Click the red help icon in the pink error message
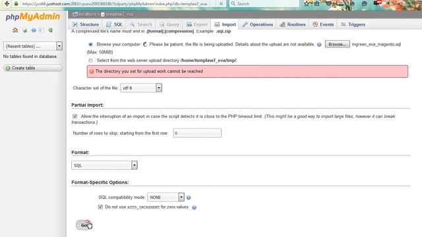This screenshot has width=422, height=237. [x=92, y=72]
